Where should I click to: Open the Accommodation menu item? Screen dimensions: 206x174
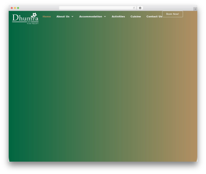91,16
